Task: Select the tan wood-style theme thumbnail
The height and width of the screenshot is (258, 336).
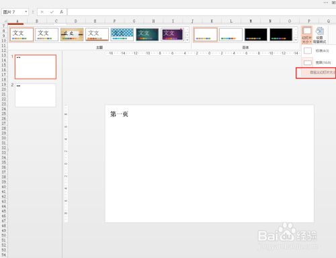Action: 72,34
